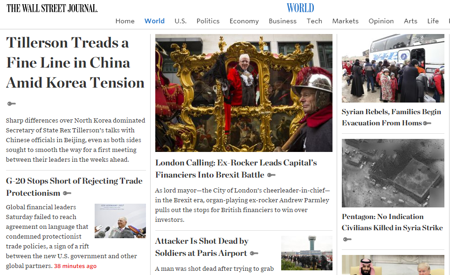Click key icon after Brexit Battle headline
This screenshot has height=275, width=450.
(271, 175)
